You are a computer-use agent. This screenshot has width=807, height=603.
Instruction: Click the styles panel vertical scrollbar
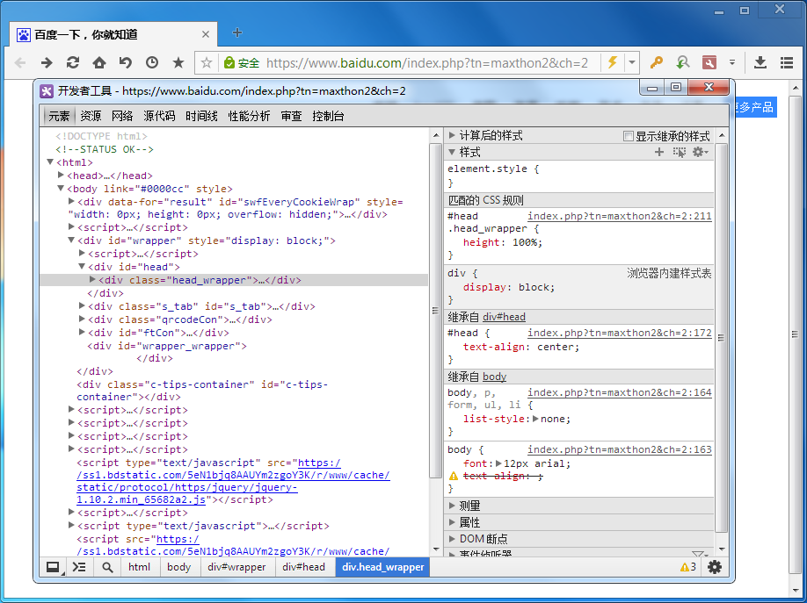[x=721, y=337]
